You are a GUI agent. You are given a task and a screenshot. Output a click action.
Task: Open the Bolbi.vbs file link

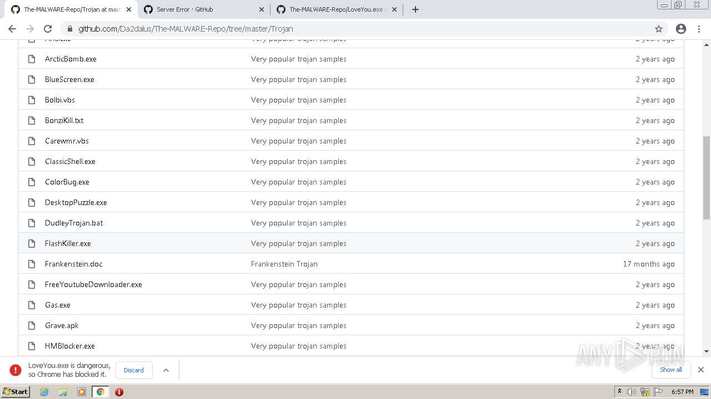(x=60, y=100)
